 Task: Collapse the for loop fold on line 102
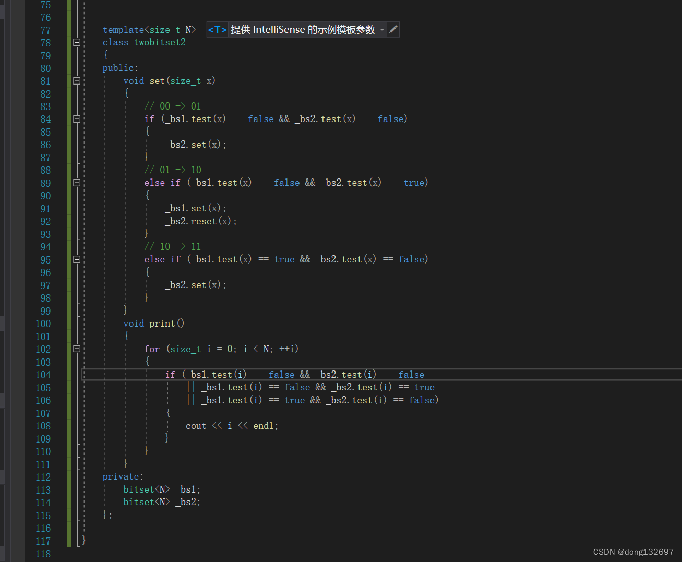tap(77, 349)
